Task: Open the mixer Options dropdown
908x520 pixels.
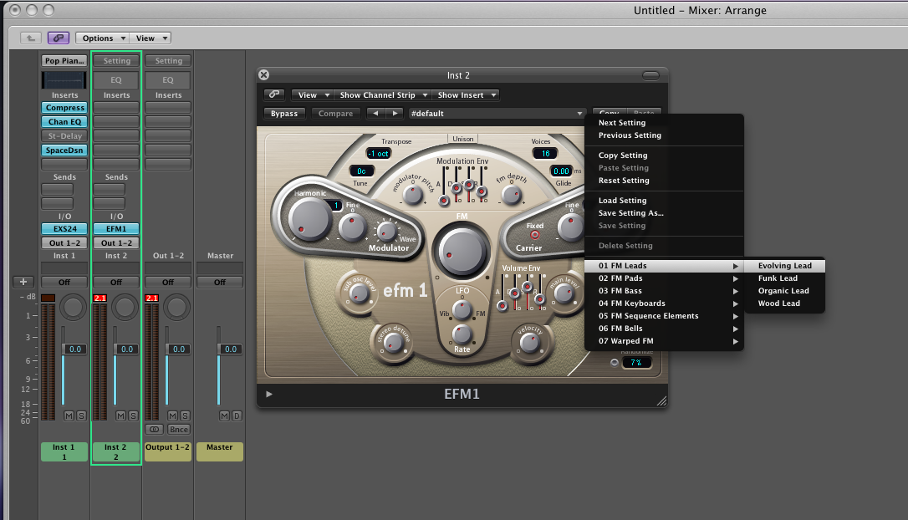Action: 103,38
